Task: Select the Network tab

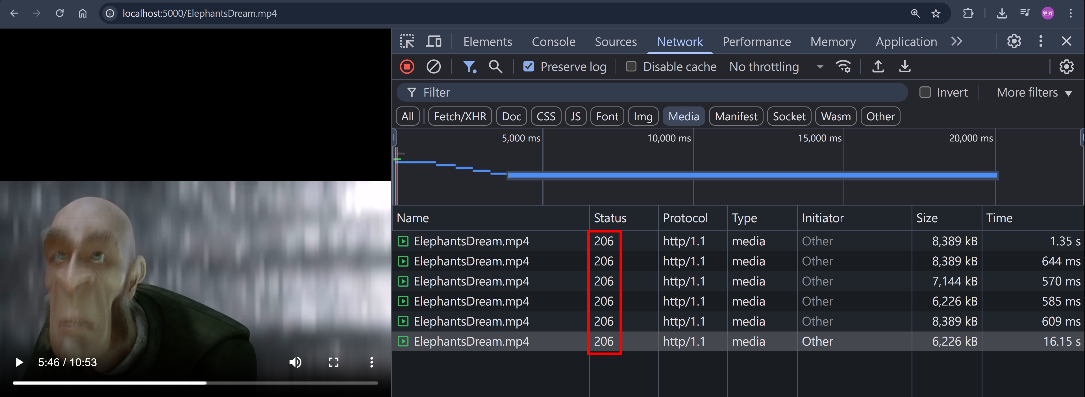Action: (x=680, y=42)
